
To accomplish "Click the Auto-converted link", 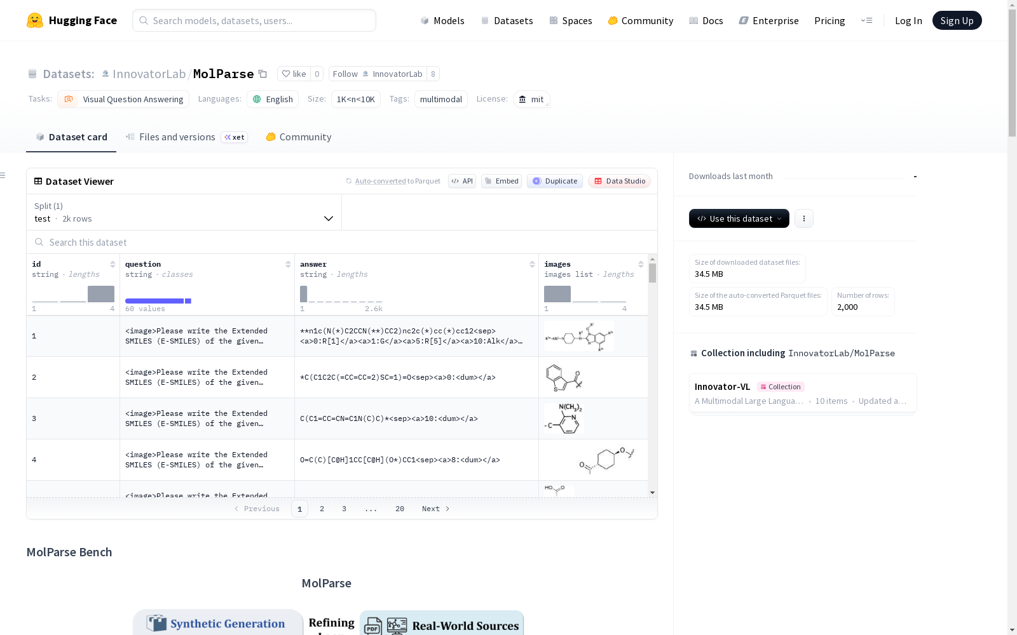I will point(381,181).
